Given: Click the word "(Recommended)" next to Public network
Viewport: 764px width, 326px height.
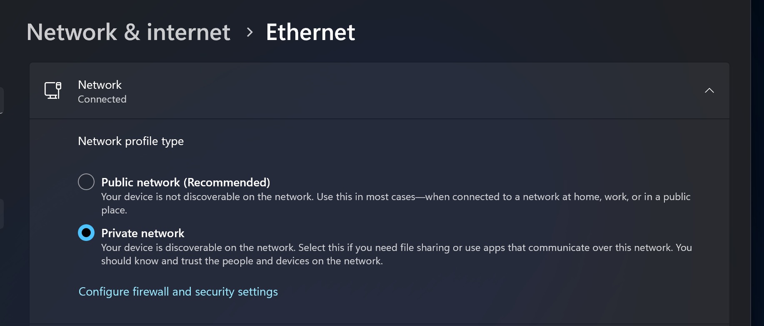Looking at the screenshot, I should click(227, 182).
